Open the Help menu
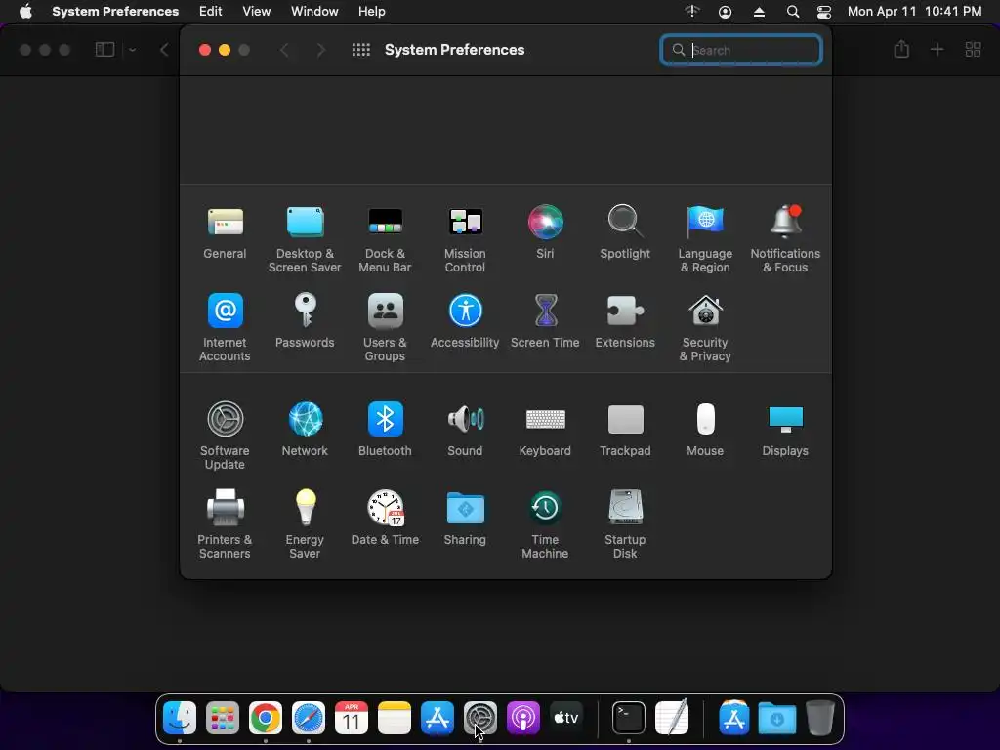 (x=372, y=12)
